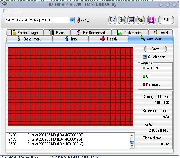Click the error log scrollbar down arrow
Viewport: 180px width, 158px height.
click(x=132, y=146)
